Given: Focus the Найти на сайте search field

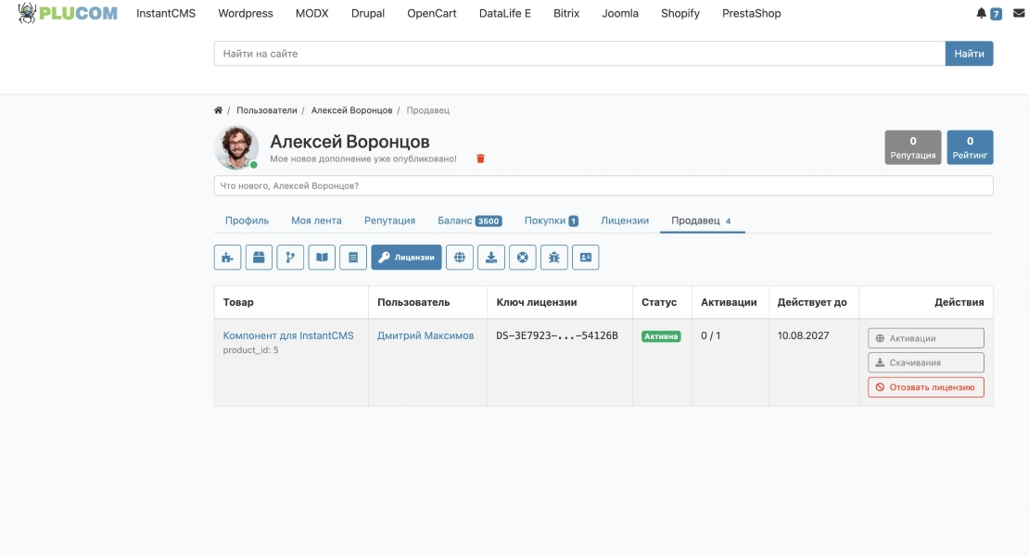Looking at the screenshot, I should pyautogui.click(x=579, y=54).
